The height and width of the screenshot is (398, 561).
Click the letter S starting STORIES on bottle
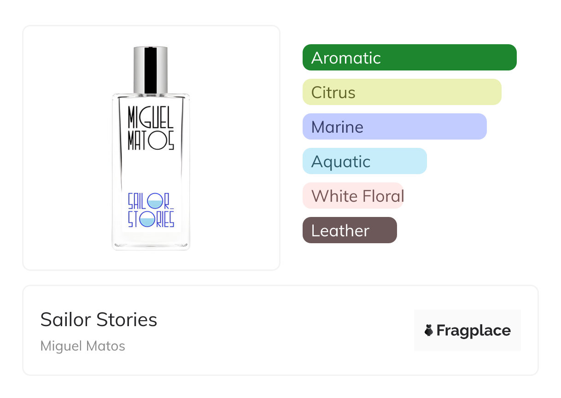(131, 219)
